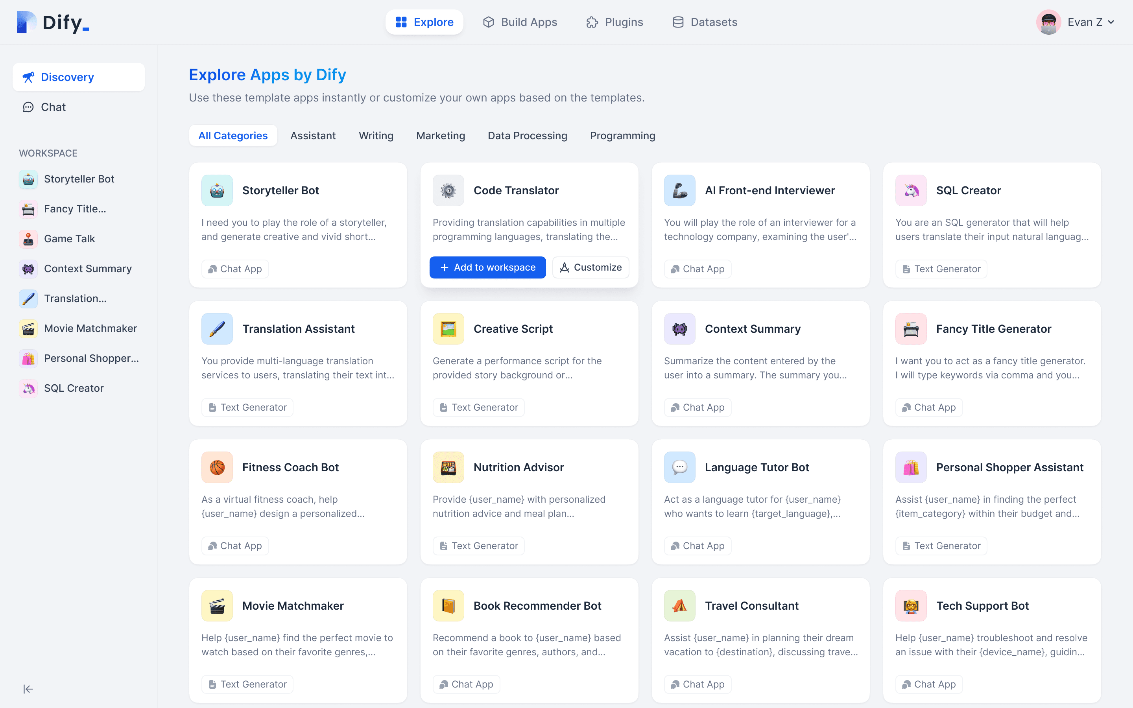The width and height of the screenshot is (1133, 708).
Task: Select the SQL Creator unicorn icon
Action: click(28, 388)
